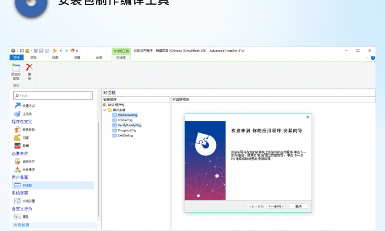The height and width of the screenshot is (231, 385).
Task: Click the welcome title text in preview dialog
Action: point(267,130)
